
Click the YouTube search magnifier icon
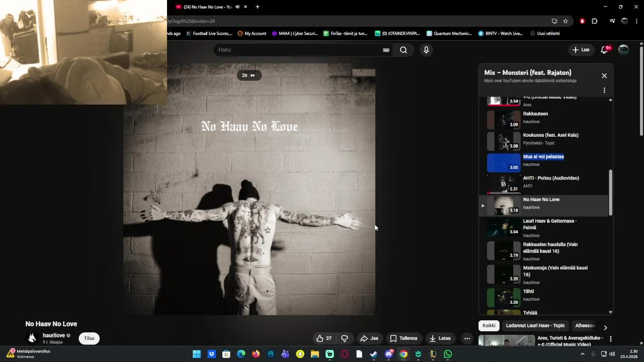pos(404,50)
